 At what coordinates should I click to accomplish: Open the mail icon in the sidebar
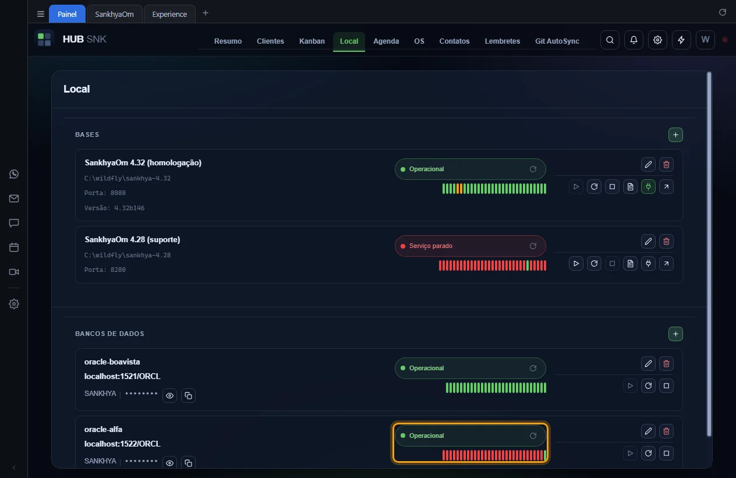click(14, 199)
